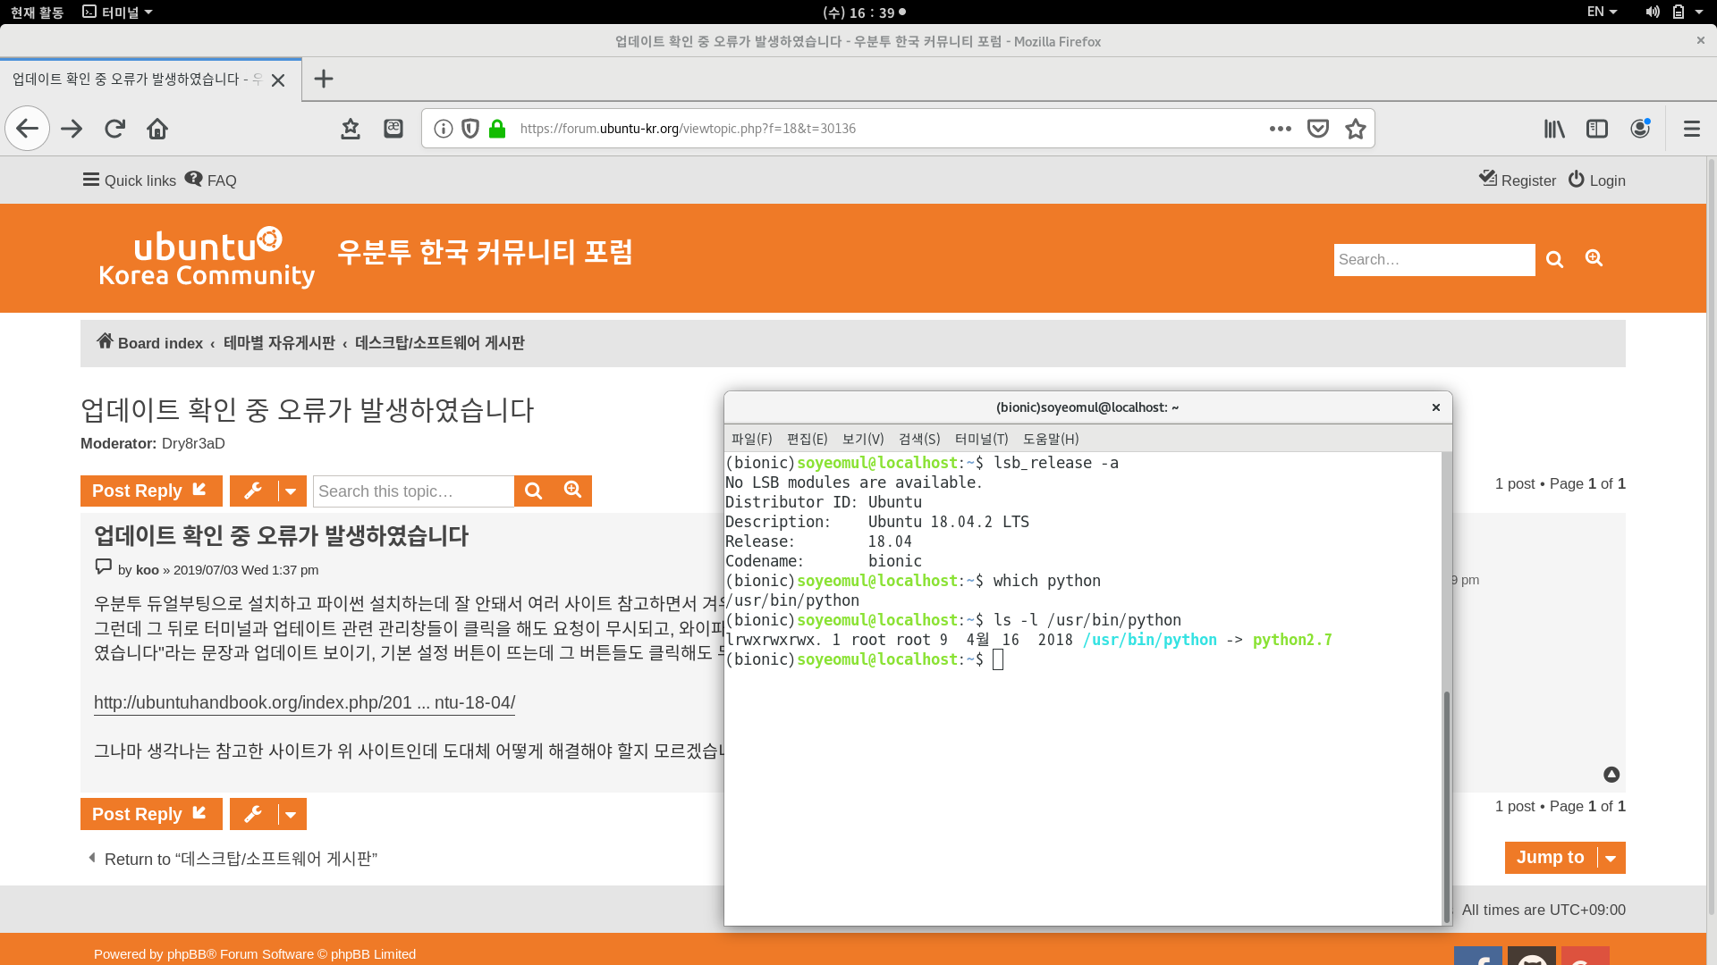Open the Firefox Library icon
1717x965 pixels.
[1554, 129]
